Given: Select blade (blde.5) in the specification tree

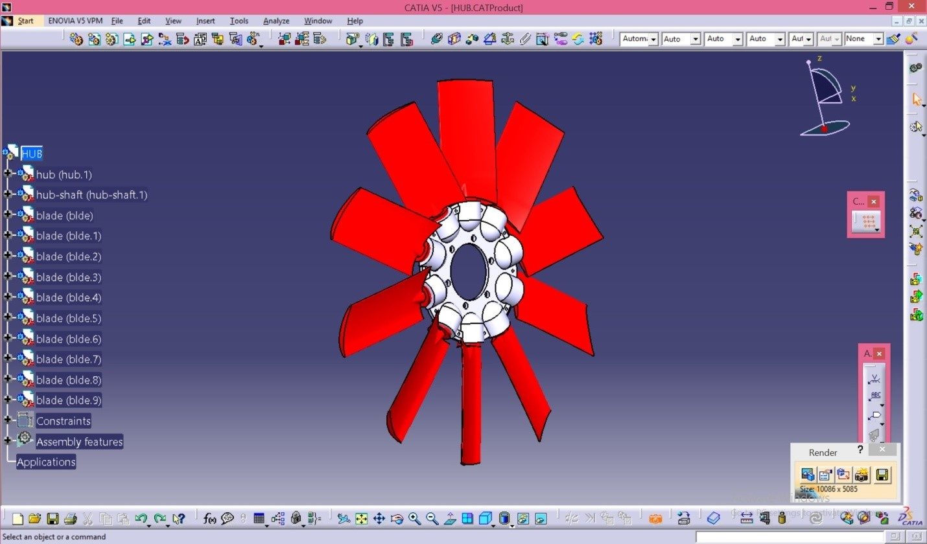Looking at the screenshot, I should 69,318.
